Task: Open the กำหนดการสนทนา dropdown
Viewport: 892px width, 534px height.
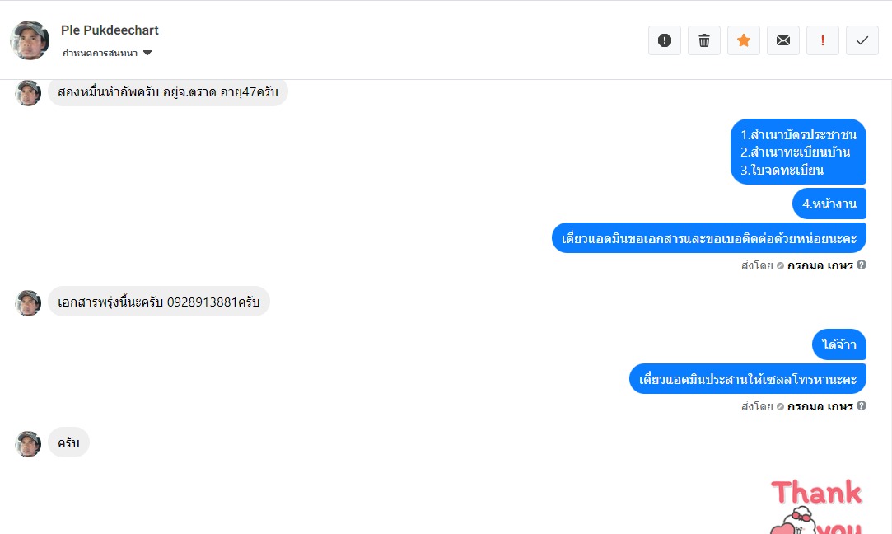Action: [100, 53]
